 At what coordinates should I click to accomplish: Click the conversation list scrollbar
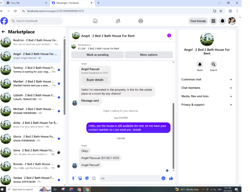(x=64, y=77)
